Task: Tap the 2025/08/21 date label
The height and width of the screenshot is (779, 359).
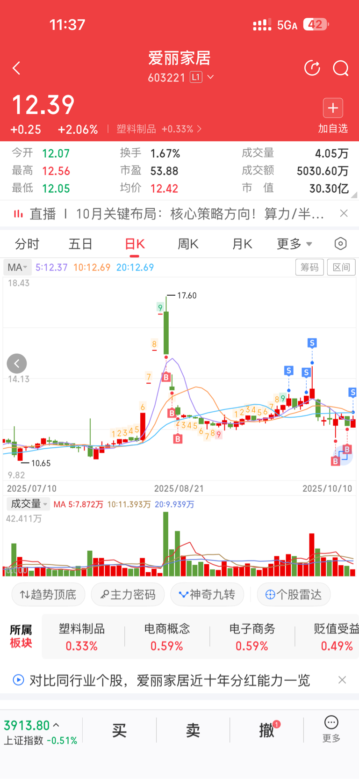Action: point(179,488)
